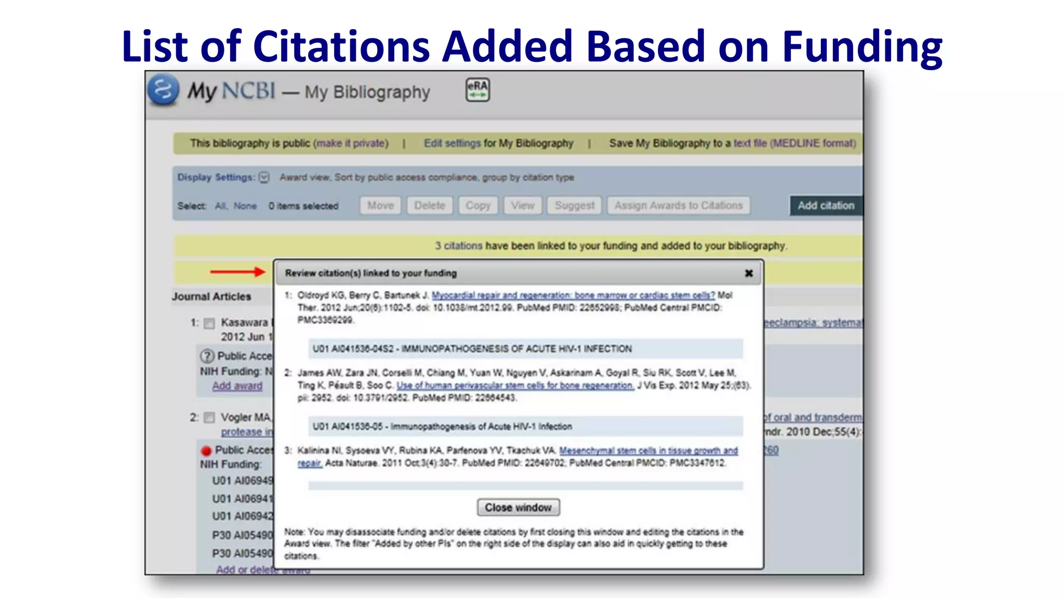Click the protease link under Vogler MA
Screen dimensions: 1064x598
(x=247, y=432)
